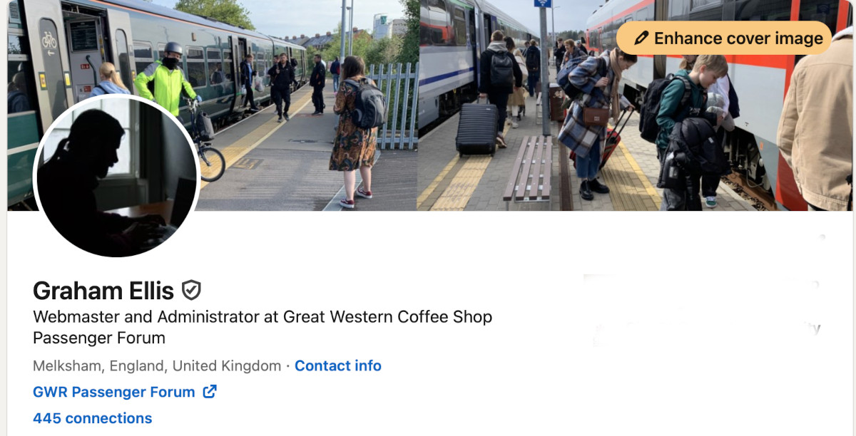Click the external link icon after GWR Passenger Forum
This screenshot has width=856, height=436.
pos(210,391)
